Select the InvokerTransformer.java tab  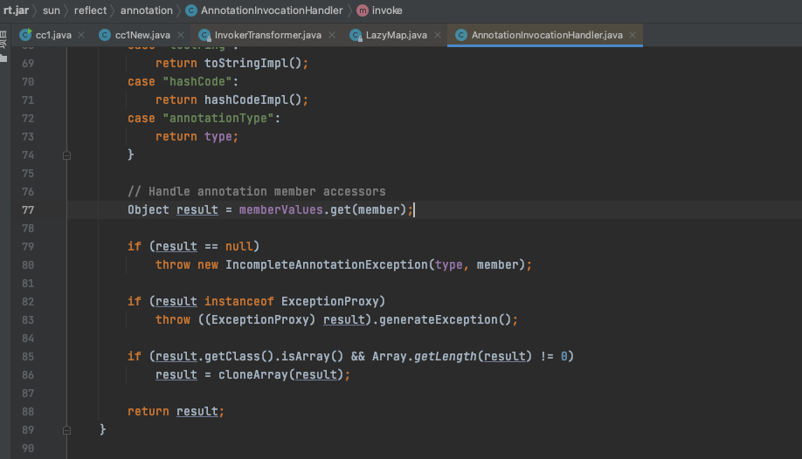point(267,35)
